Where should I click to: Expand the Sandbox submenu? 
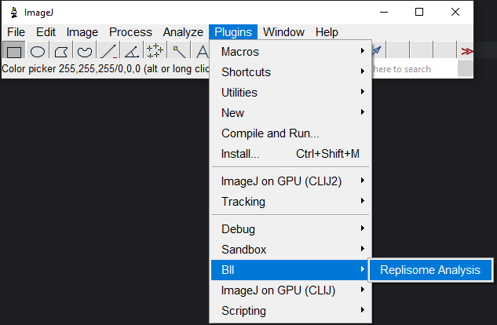coord(291,250)
